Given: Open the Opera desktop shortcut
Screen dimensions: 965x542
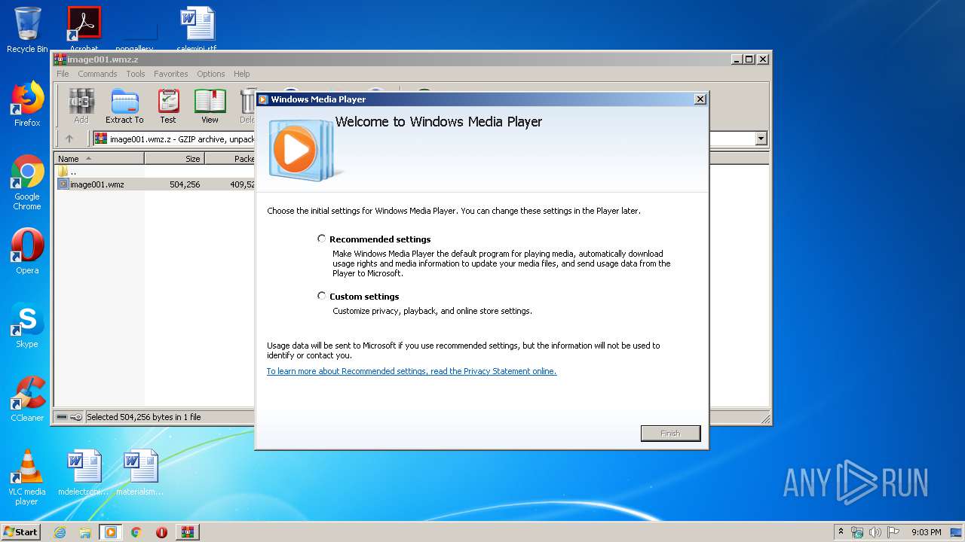Looking at the screenshot, I should point(27,251).
